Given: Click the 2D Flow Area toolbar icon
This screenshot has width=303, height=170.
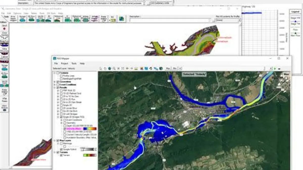Looking at the screenshot, I should [31, 19].
